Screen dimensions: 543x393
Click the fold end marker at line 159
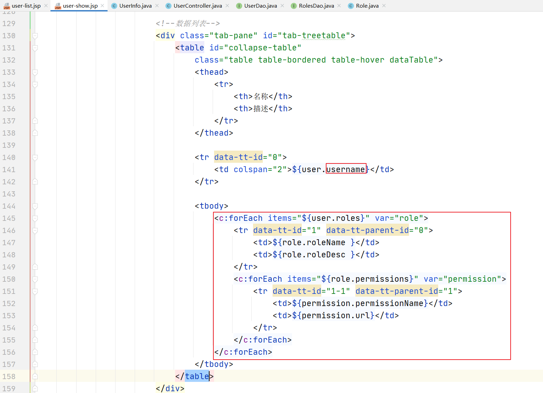click(x=35, y=388)
